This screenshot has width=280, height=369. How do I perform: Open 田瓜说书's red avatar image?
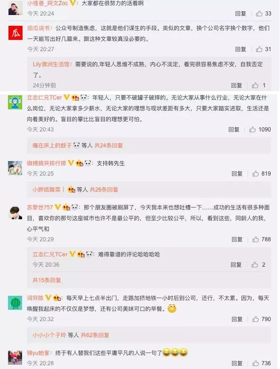click(16, 33)
